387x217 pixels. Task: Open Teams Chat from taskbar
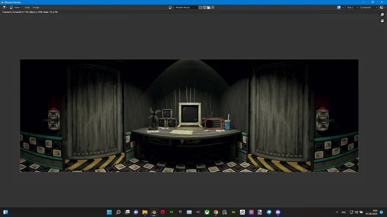coord(136,212)
